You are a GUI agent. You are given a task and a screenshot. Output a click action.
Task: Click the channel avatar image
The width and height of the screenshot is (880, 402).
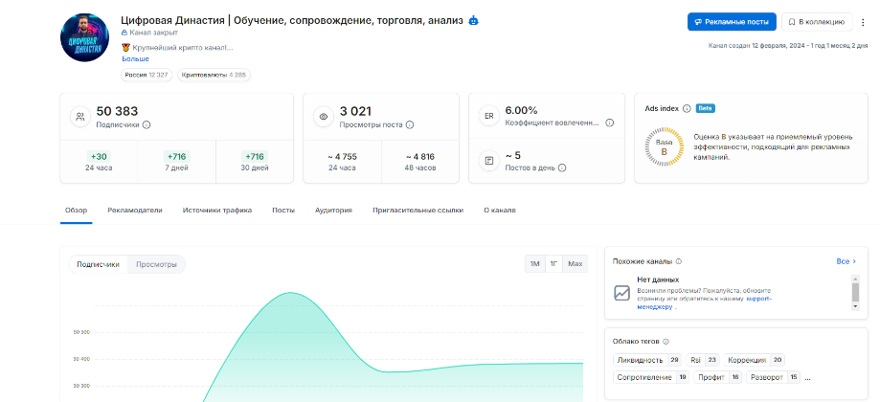pyautogui.click(x=84, y=37)
